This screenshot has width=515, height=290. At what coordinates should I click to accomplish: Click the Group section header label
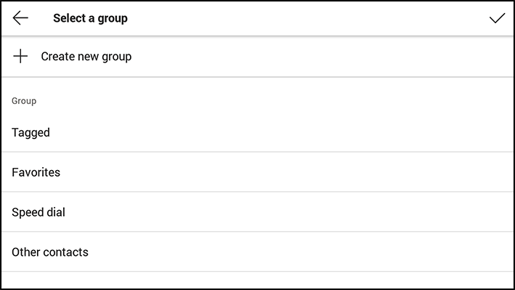(24, 101)
